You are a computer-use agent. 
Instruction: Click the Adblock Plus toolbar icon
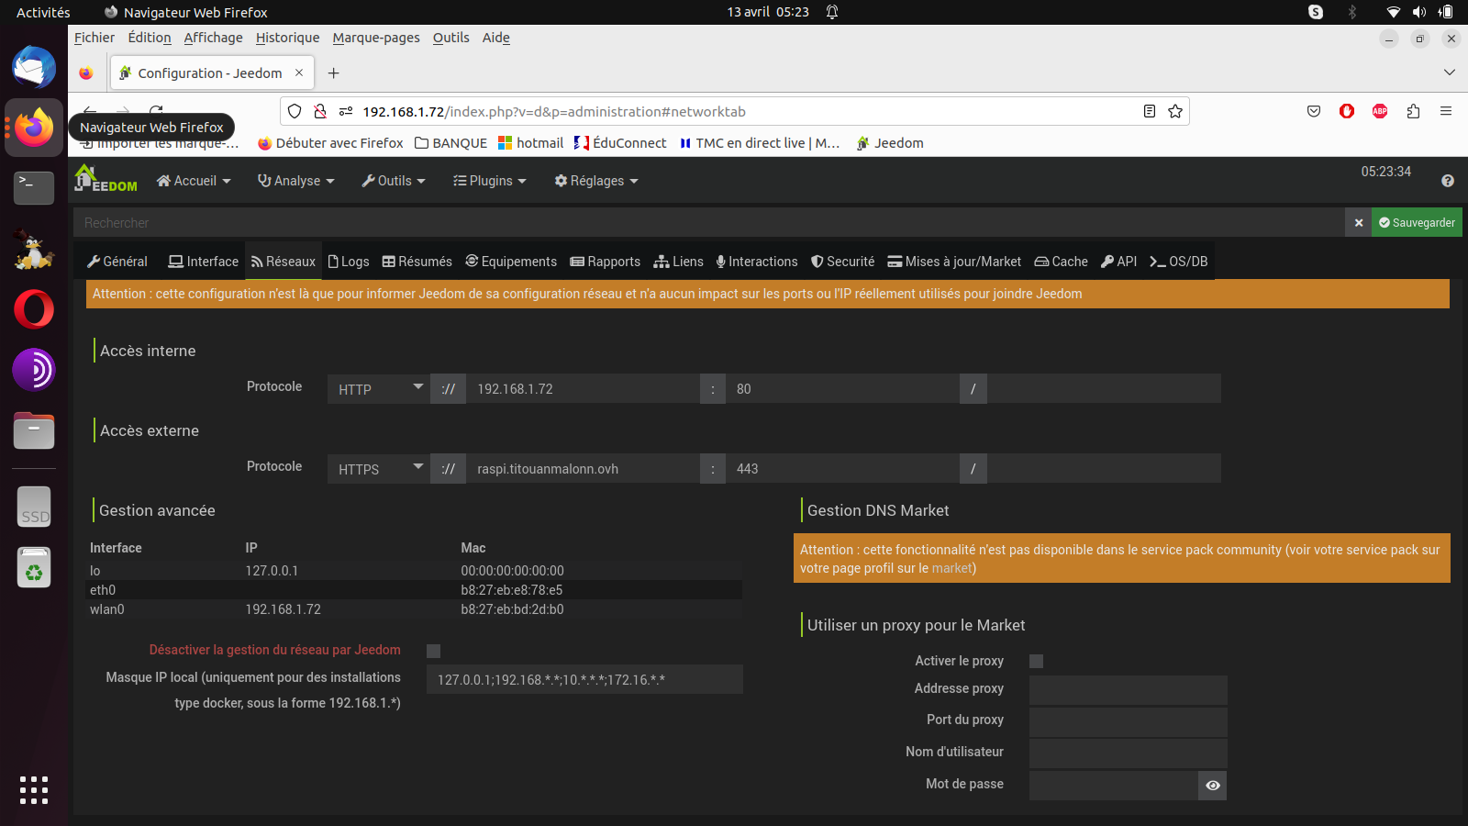(1379, 112)
